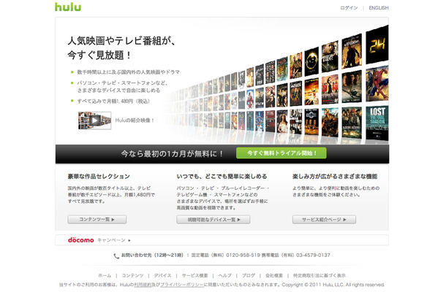
Task: Go to デバイス footer link
Action: point(163,275)
